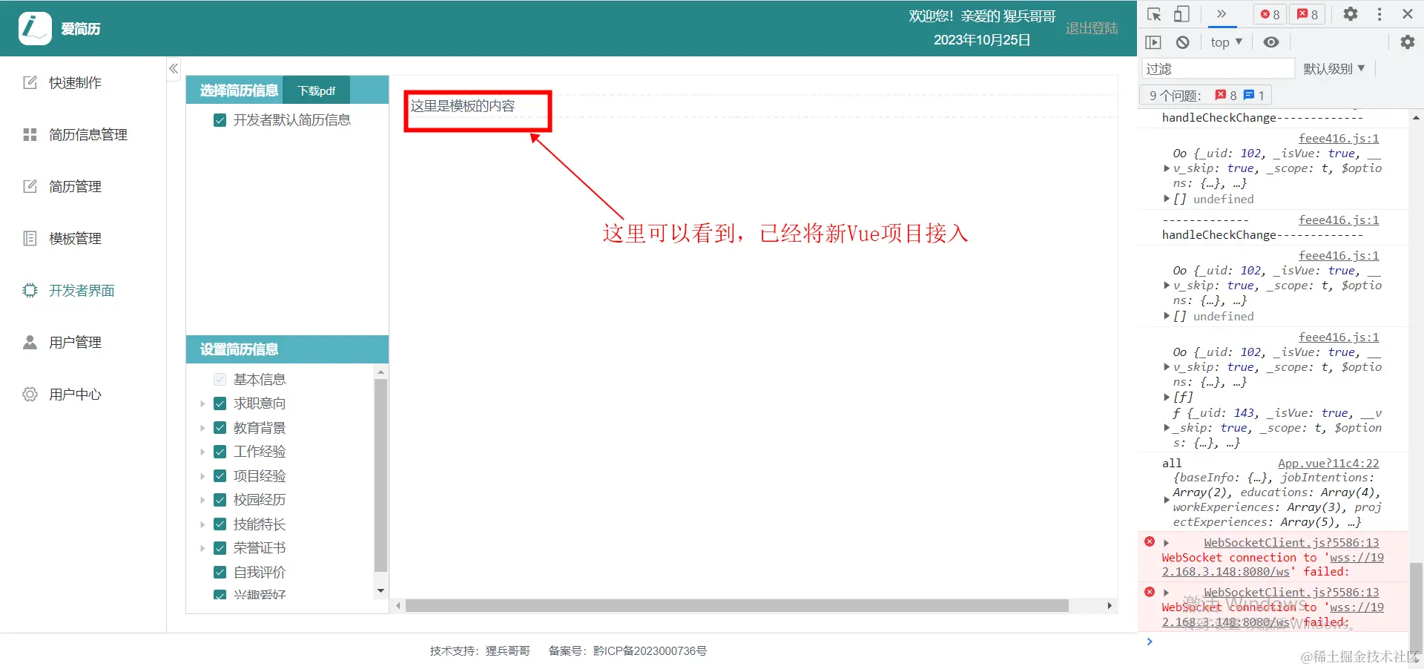Select 简历信息管理 in the sidebar
The width and height of the screenshot is (1424, 669).
(x=89, y=134)
